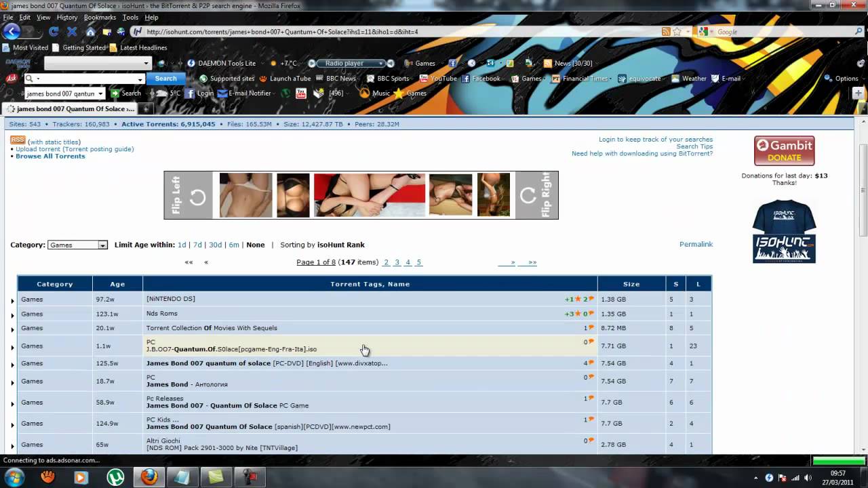Open Financial Times toolbar shortcut
Viewport: 868px width, 488px height.
click(580, 79)
